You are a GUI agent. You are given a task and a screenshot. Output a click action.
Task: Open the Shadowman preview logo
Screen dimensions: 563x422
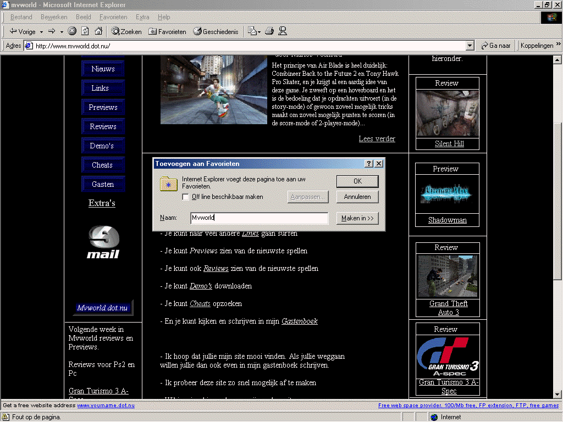click(446, 194)
